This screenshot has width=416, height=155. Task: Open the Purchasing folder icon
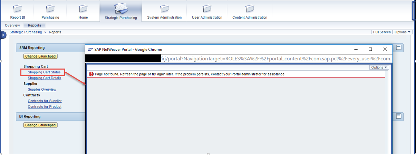coord(50,8)
